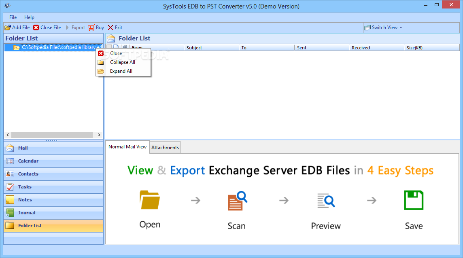Click the document icon column header
This screenshot has width=463, height=258.
[x=116, y=47]
